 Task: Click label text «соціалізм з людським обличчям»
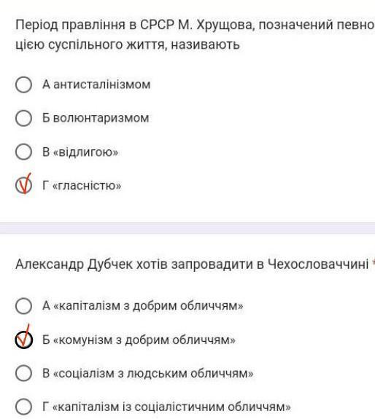click(x=153, y=373)
